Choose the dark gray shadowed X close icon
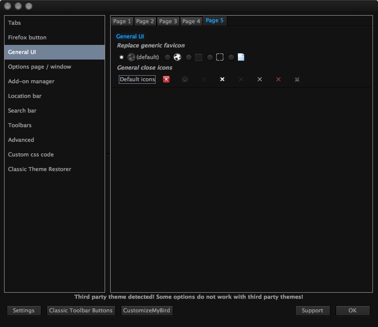 click(x=185, y=79)
